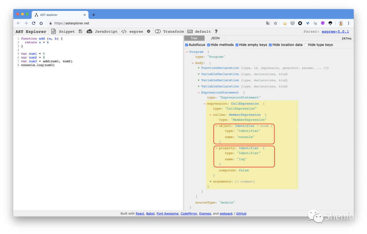367x234 pixels.
Task: Click the AST Explorer title
Action: 31,31
